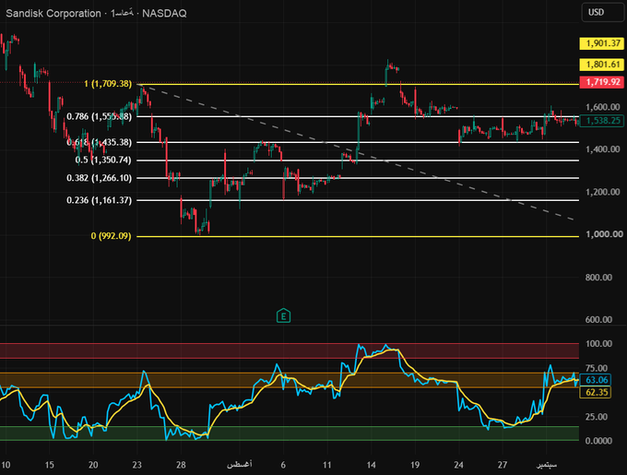Click the 0.0000 oscillator axis tick
This screenshot has height=475, width=627.
tap(598, 441)
